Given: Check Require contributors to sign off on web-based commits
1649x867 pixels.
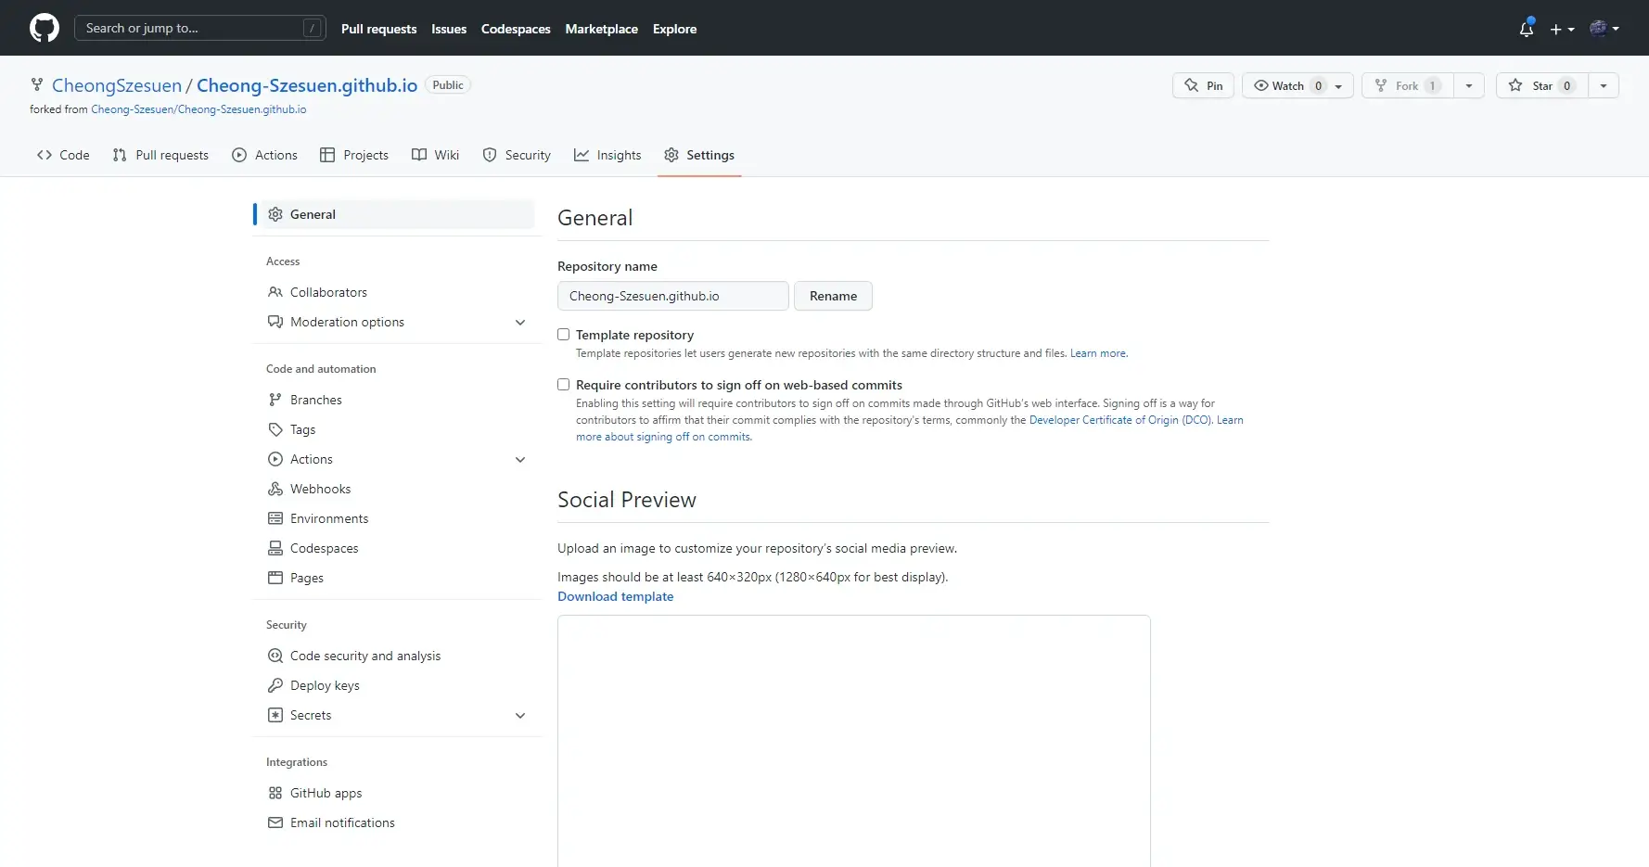Looking at the screenshot, I should [x=563, y=384].
